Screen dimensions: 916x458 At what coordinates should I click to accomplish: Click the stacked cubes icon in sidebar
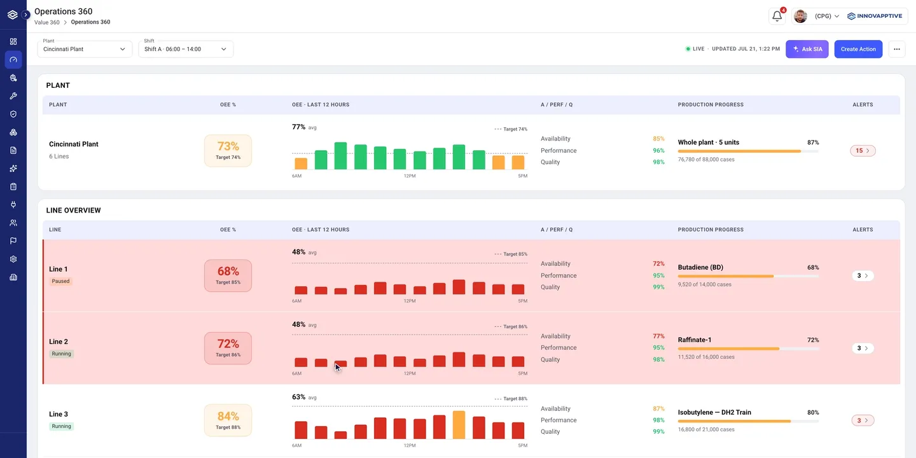point(13,132)
